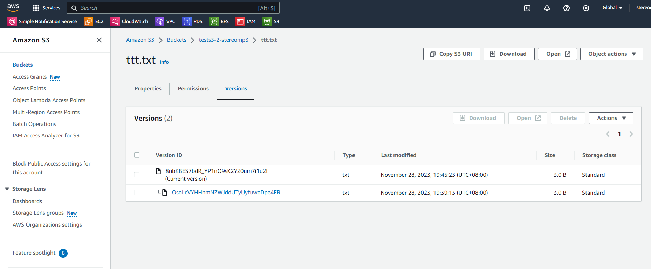Open version OsoLcVYHHbmNZWJddUTyUyfuwoDpe4ER link
Viewport: 651px width, 269px height.
(x=226, y=193)
